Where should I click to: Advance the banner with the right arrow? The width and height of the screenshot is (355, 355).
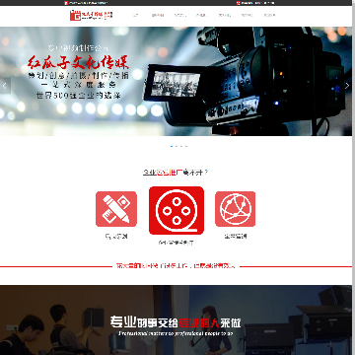[x=347, y=86]
